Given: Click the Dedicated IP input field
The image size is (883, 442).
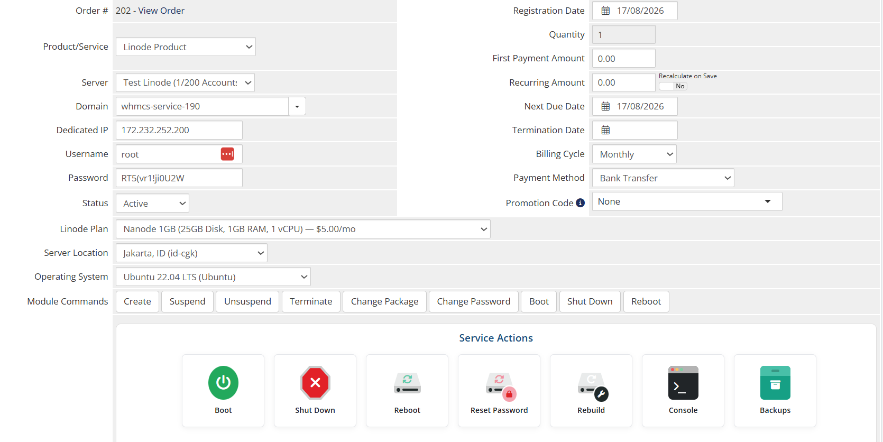Looking at the screenshot, I should [x=179, y=130].
